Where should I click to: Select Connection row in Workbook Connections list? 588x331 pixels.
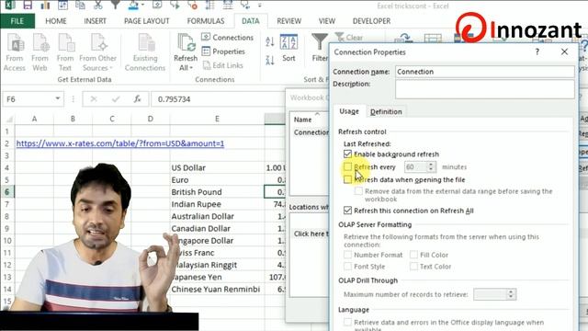pyautogui.click(x=311, y=132)
